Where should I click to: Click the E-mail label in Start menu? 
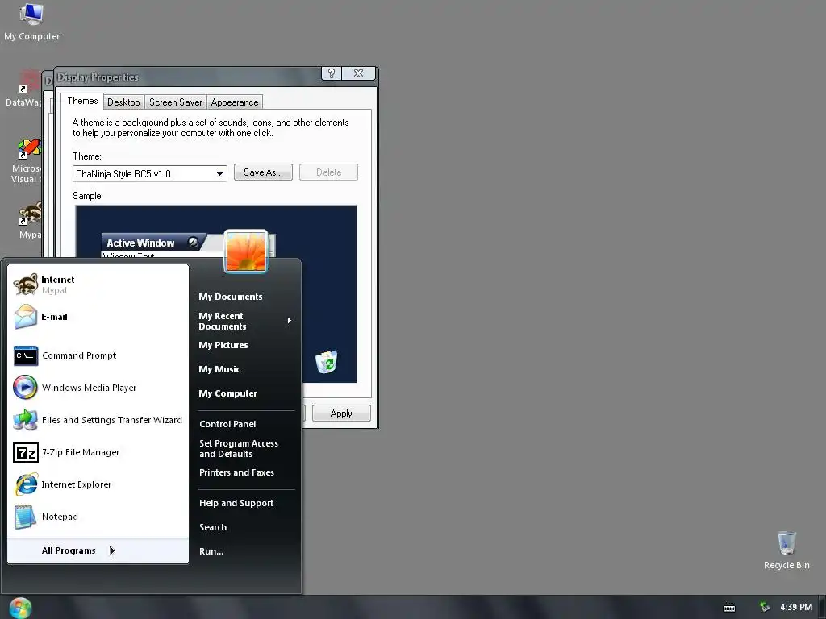click(x=54, y=317)
